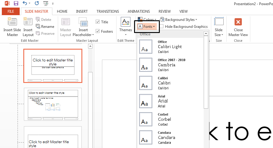The width and height of the screenshot is (273, 148).
Task: Click the Insert Layout icon
Action: pyautogui.click(x=28, y=22)
